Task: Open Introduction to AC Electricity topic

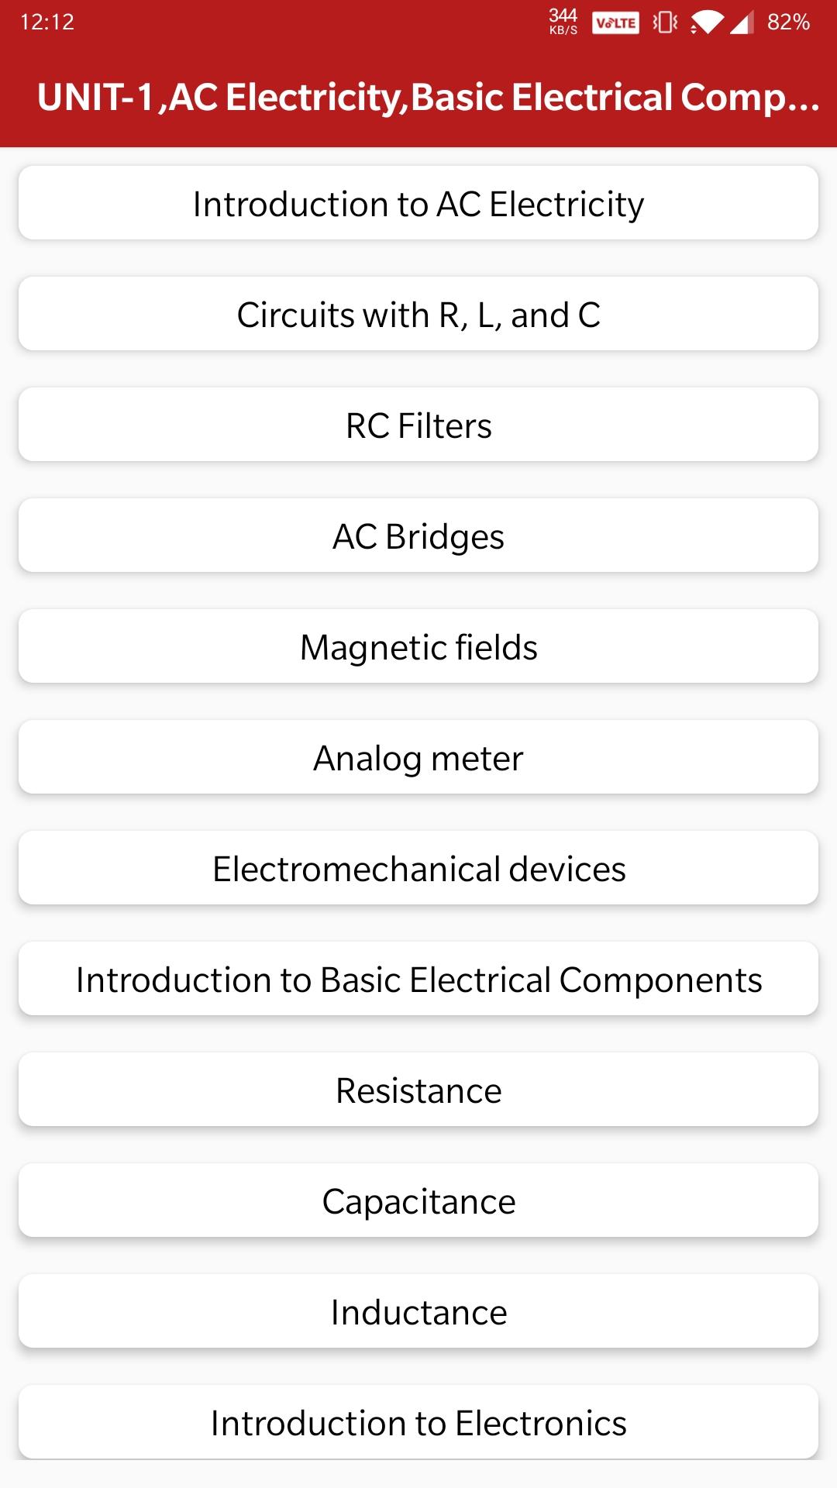Action: point(418,204)
